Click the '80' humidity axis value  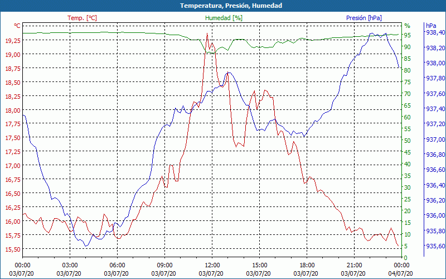coord(408,70)
